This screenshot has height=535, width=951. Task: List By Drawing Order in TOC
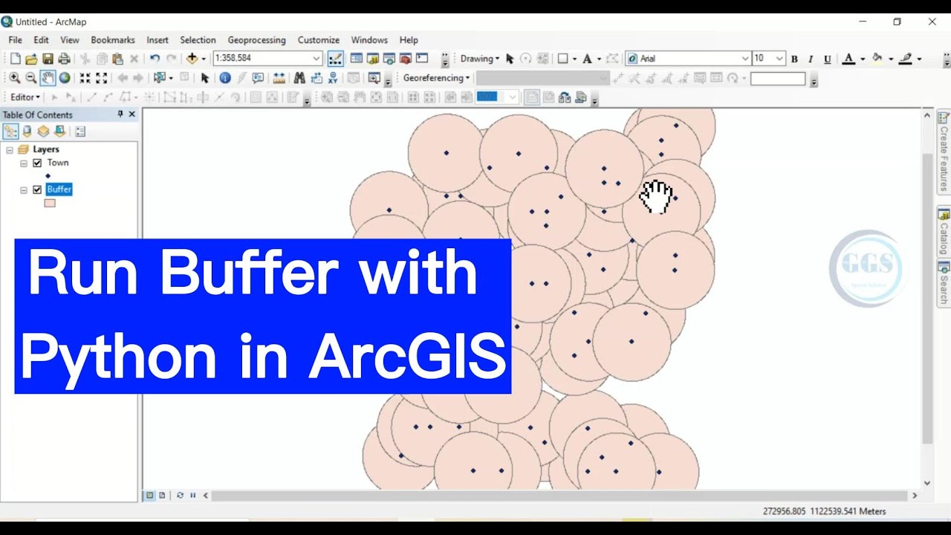(x=11, y=132)
